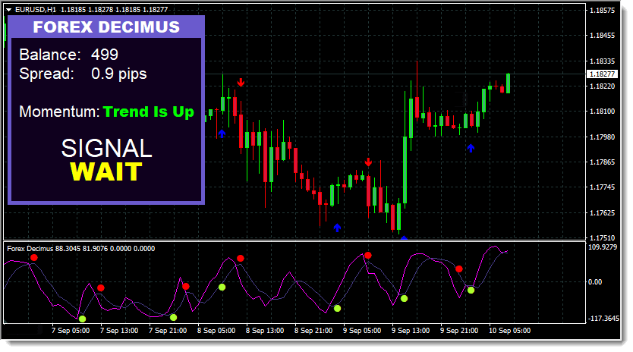Image resolution: width=633 pixels, height=352 pixels.
Task: Click the rightmost red dot on the oscillator
Action: 459,269
